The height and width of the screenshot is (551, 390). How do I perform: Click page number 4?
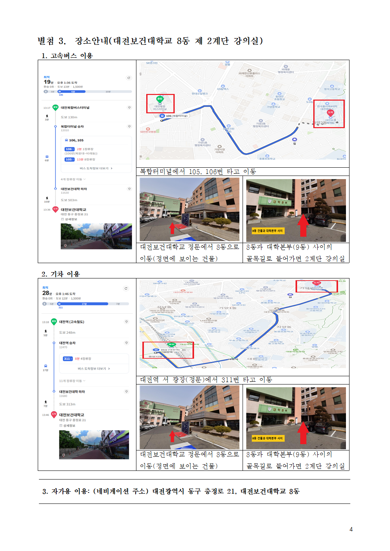351,529
